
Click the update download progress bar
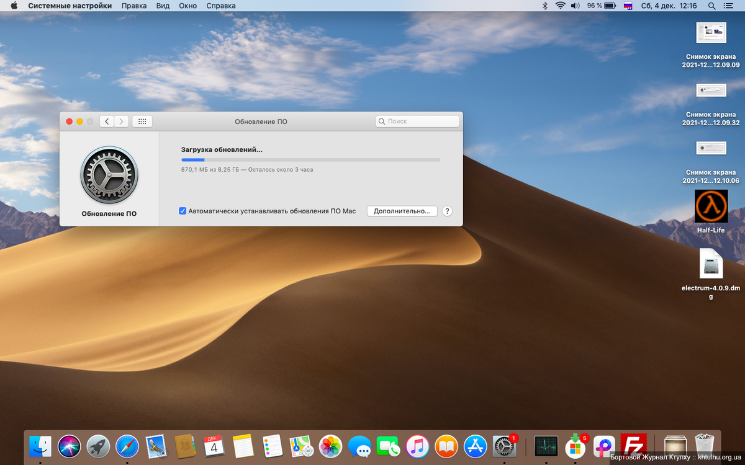[310, 160]
